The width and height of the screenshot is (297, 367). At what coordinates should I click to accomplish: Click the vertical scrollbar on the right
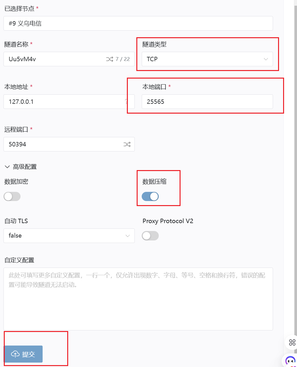point(295,158)
